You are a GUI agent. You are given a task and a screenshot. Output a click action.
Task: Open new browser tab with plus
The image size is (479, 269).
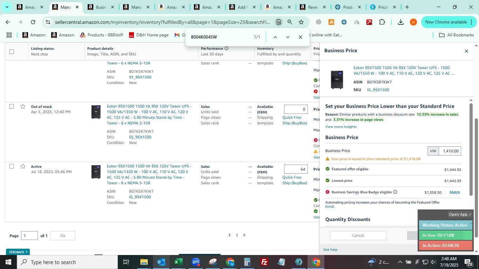point(407,7)
